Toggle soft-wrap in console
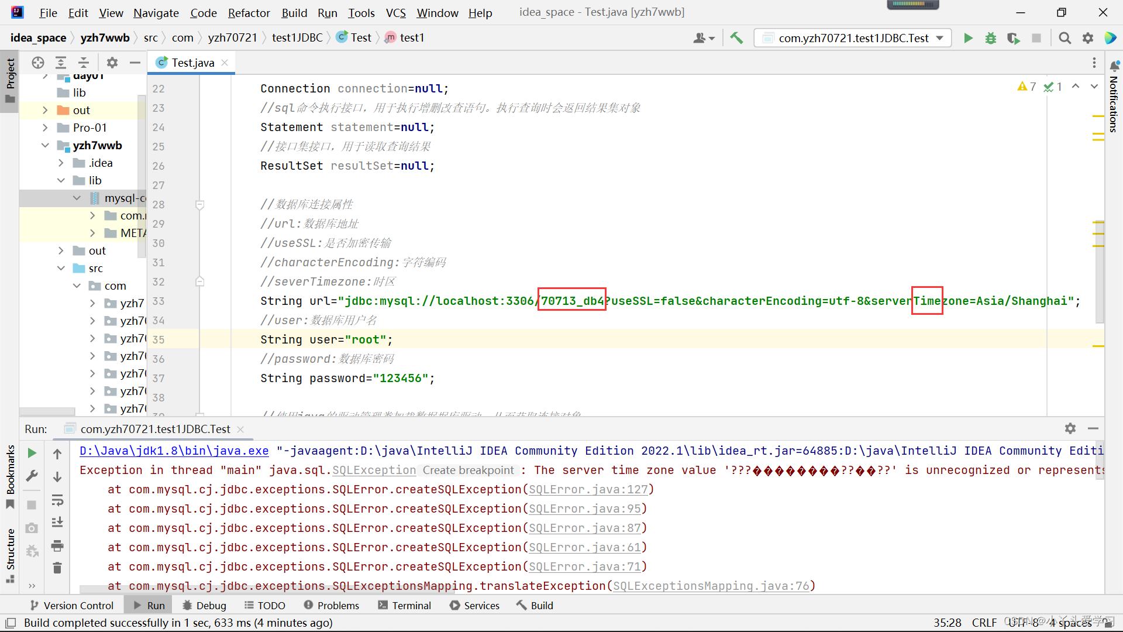 tap(57, 500)
